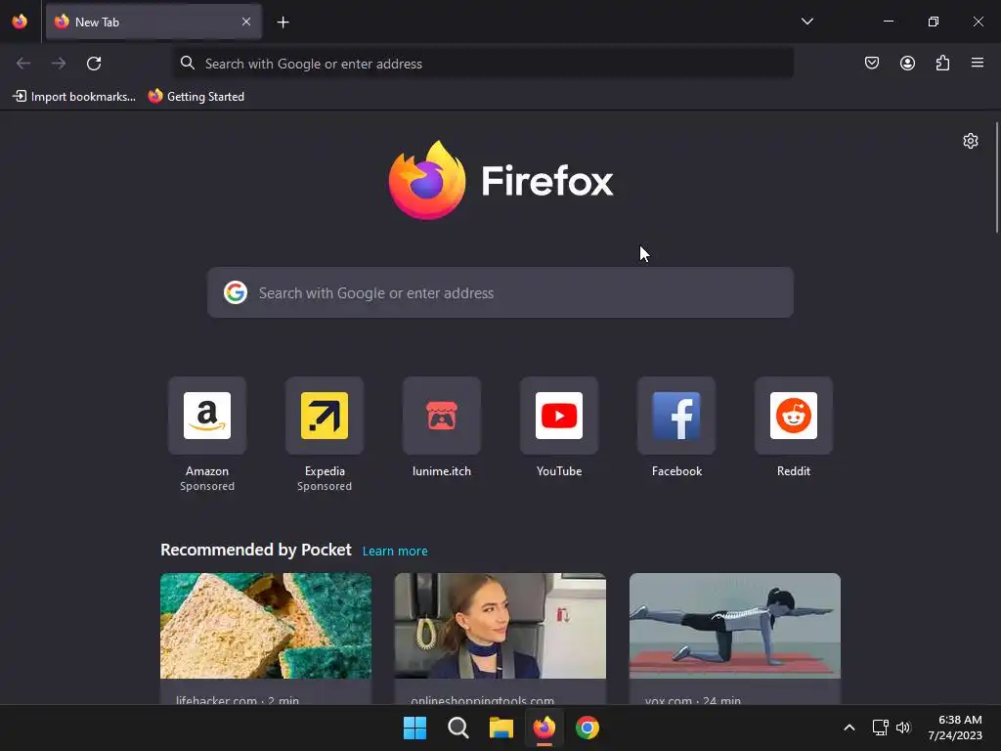Viewport: 1001px width, 751px height.
Task: Click the page vertical scrollbar
Action: point(997,178)
